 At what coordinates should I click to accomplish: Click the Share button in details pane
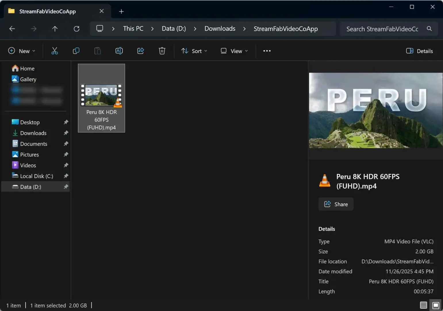click(336, 204)
